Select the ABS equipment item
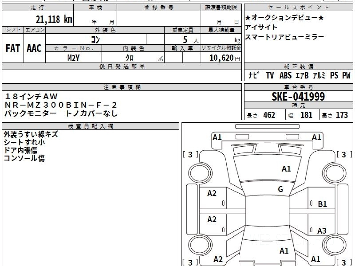 (285, 76)
